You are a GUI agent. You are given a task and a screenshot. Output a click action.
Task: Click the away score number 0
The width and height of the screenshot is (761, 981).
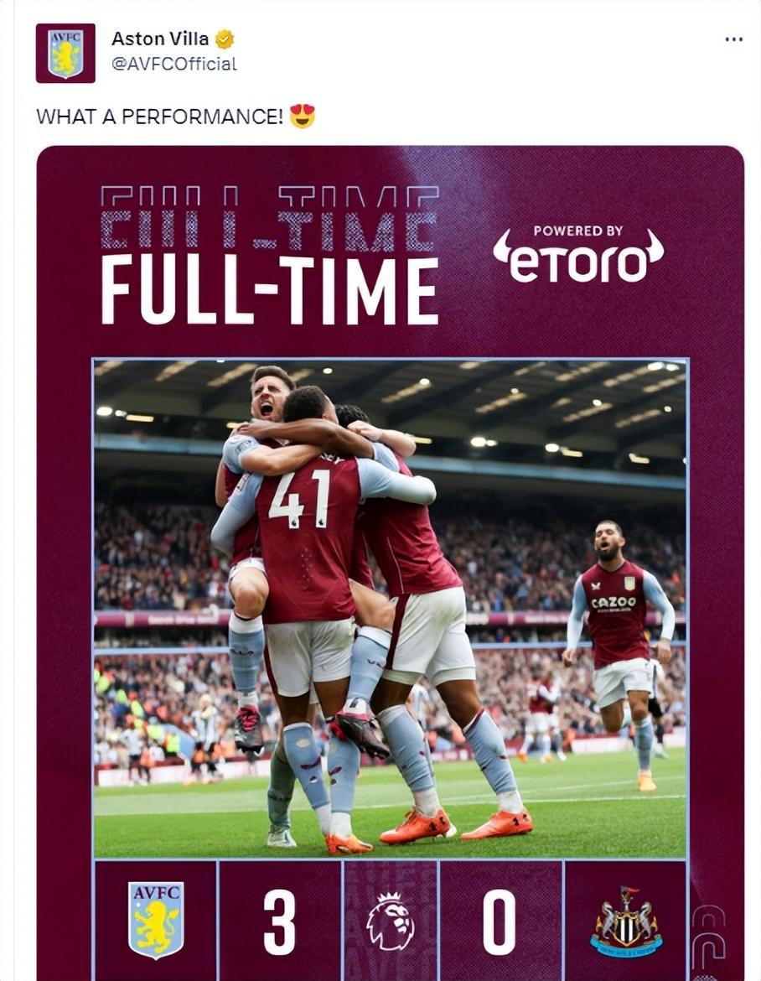[500, 921]
